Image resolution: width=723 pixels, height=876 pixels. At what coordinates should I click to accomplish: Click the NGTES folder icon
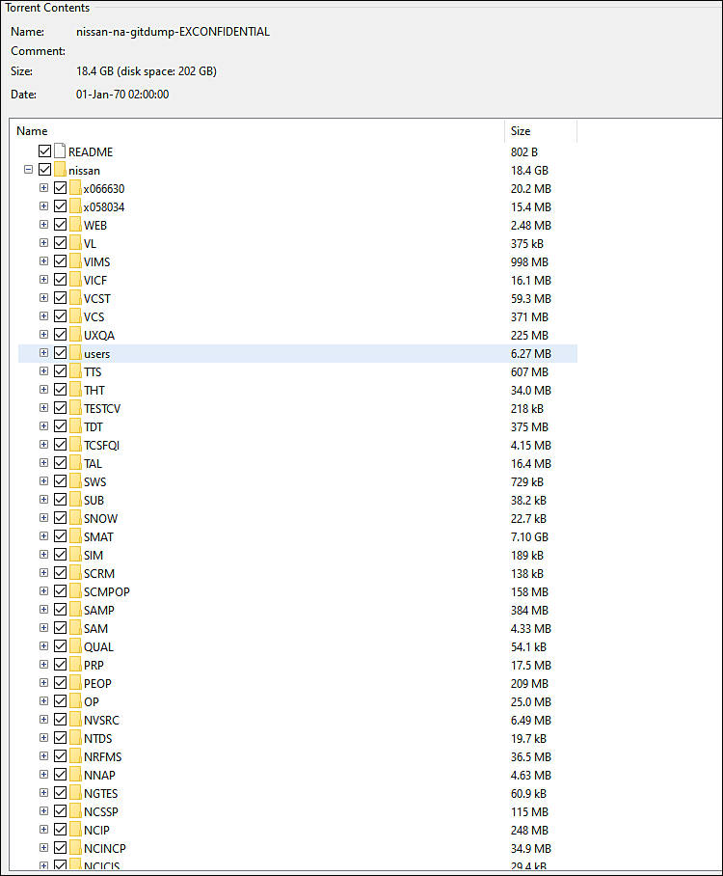(x=75, y=793)
